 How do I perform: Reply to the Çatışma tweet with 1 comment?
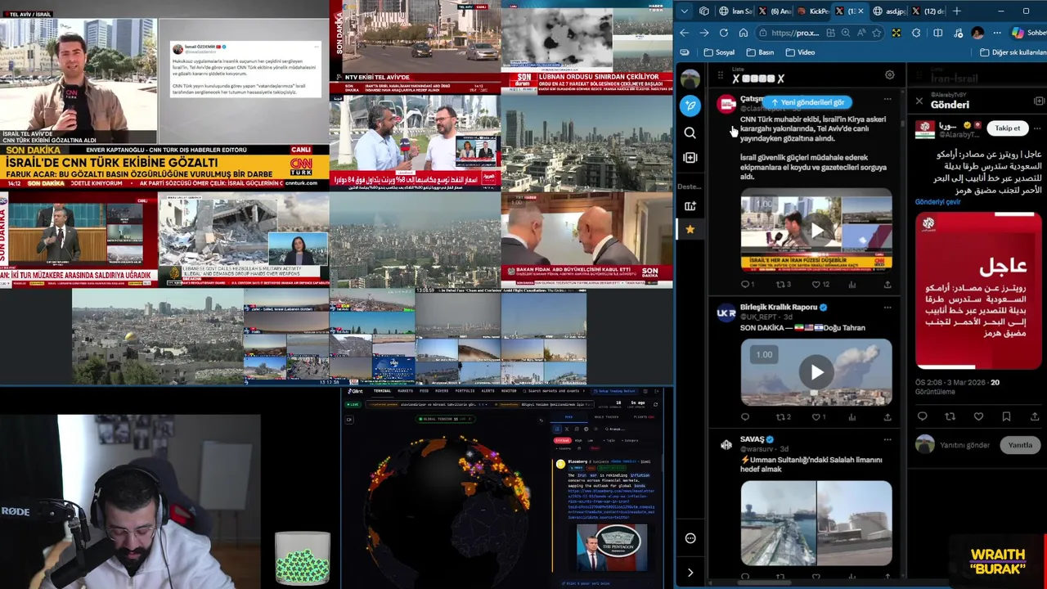pos(747,285)
